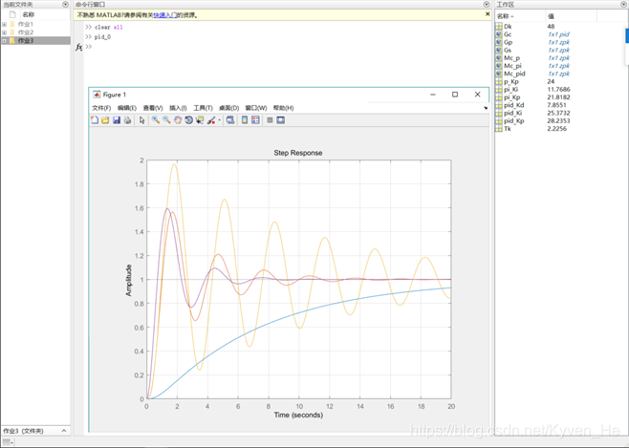629x448 pixels.
Task: Click the Link Plot icon
Action: point(230,119)
